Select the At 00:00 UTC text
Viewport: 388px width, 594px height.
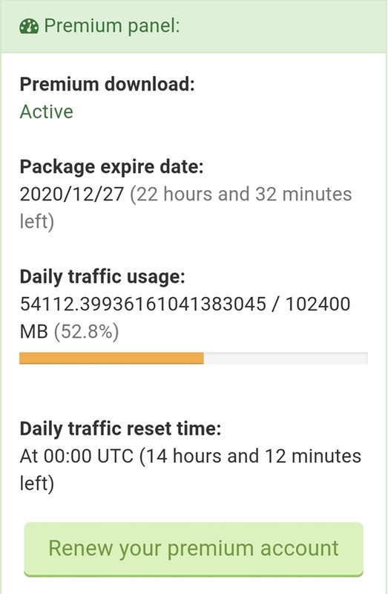coord(76,456)
